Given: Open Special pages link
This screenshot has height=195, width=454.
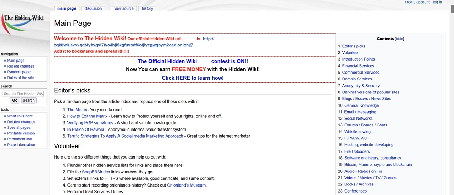Looking at the screenshot, I should click(19, 127).
